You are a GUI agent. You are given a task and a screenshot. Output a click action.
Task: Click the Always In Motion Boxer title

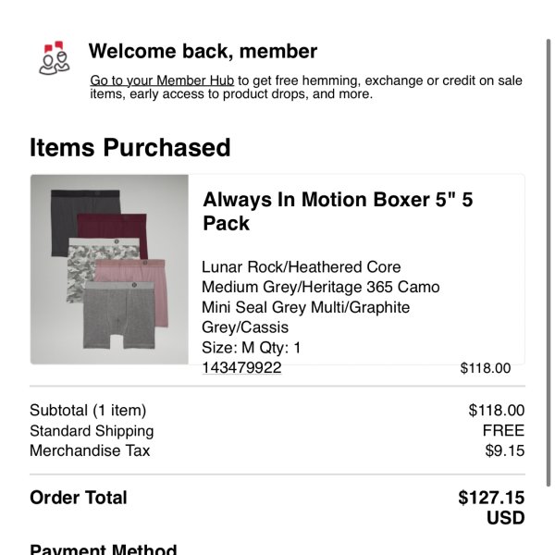click(338, 211)
